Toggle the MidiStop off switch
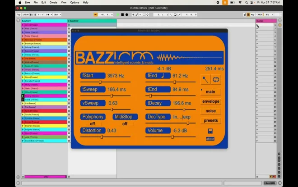This screenshot has width=298, height=187. 125,123
